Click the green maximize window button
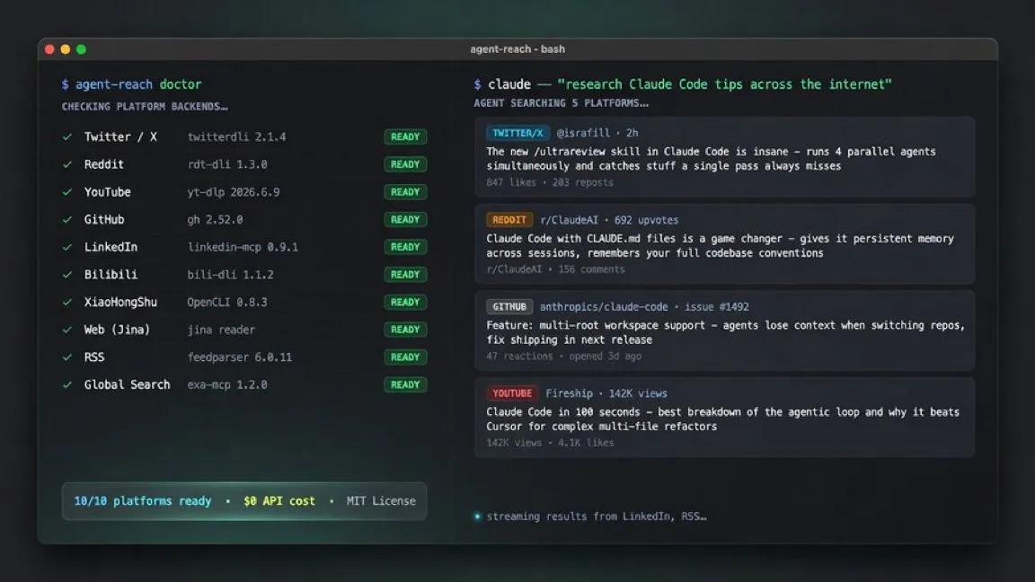This screenshot has height=582, width=1035. pyautogui.click(x=81, y=49)
